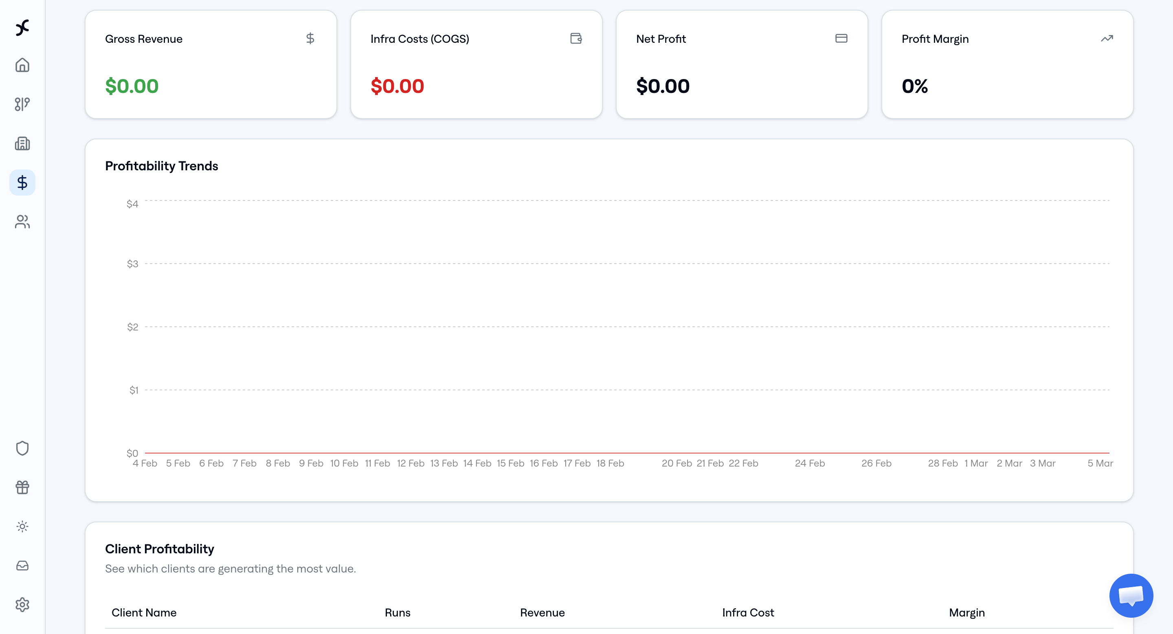Click the Gross Revenue dollar icon
1173x634 pixels.
pos(310,38)
